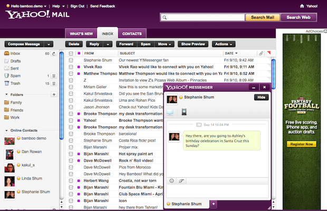Screen dimensions: 327x211
Task: Refresh the Inbox with the reload icon
Action: pos(54,54)
